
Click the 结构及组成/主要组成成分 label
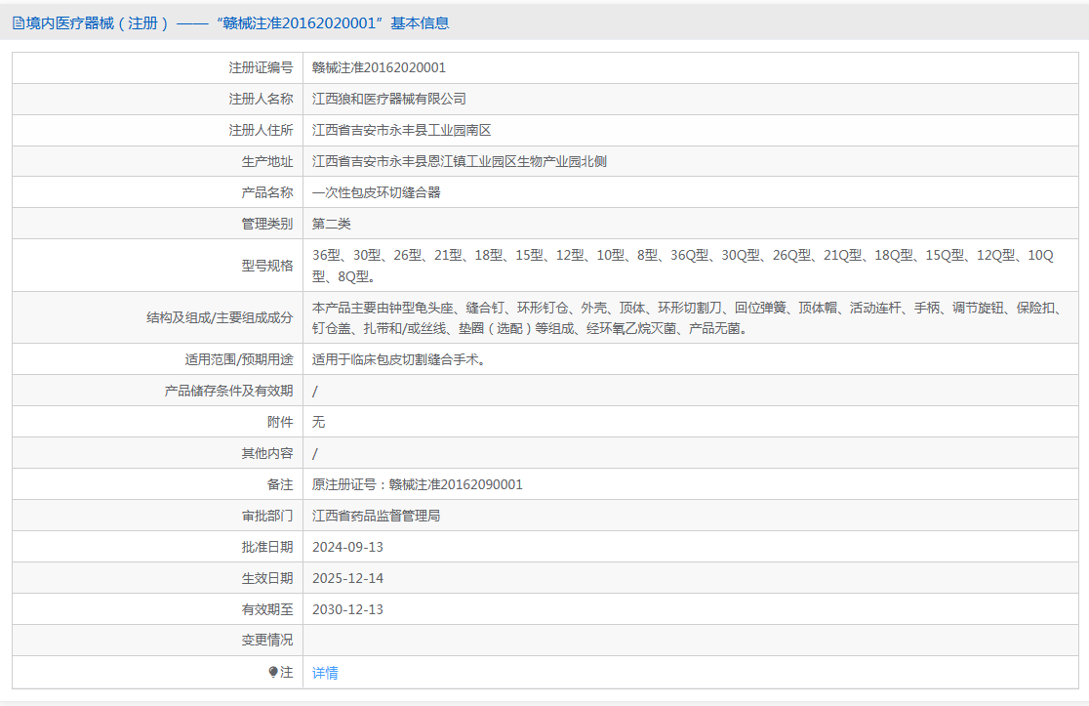[x=220, y=317]
